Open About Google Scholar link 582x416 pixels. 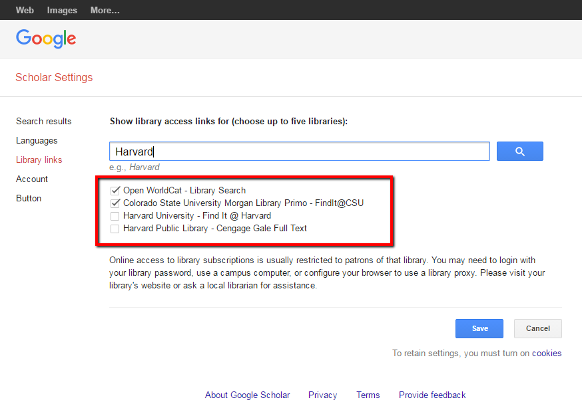(247, 395)
